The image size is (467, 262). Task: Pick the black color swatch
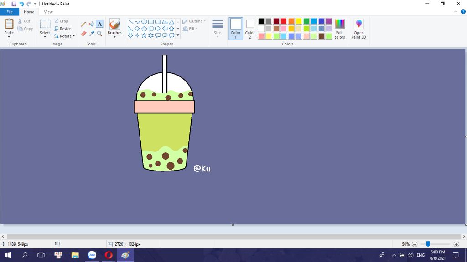261,21
